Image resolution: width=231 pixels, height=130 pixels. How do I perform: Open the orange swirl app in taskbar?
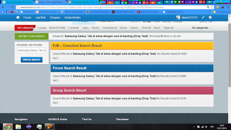click(x=50, y=127)
